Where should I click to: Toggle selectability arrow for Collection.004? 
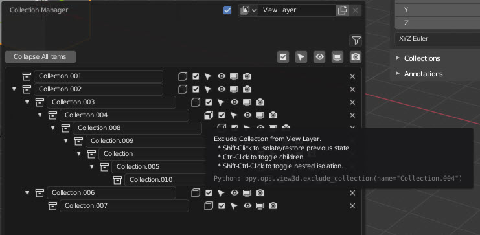click(x=234, y=115)
